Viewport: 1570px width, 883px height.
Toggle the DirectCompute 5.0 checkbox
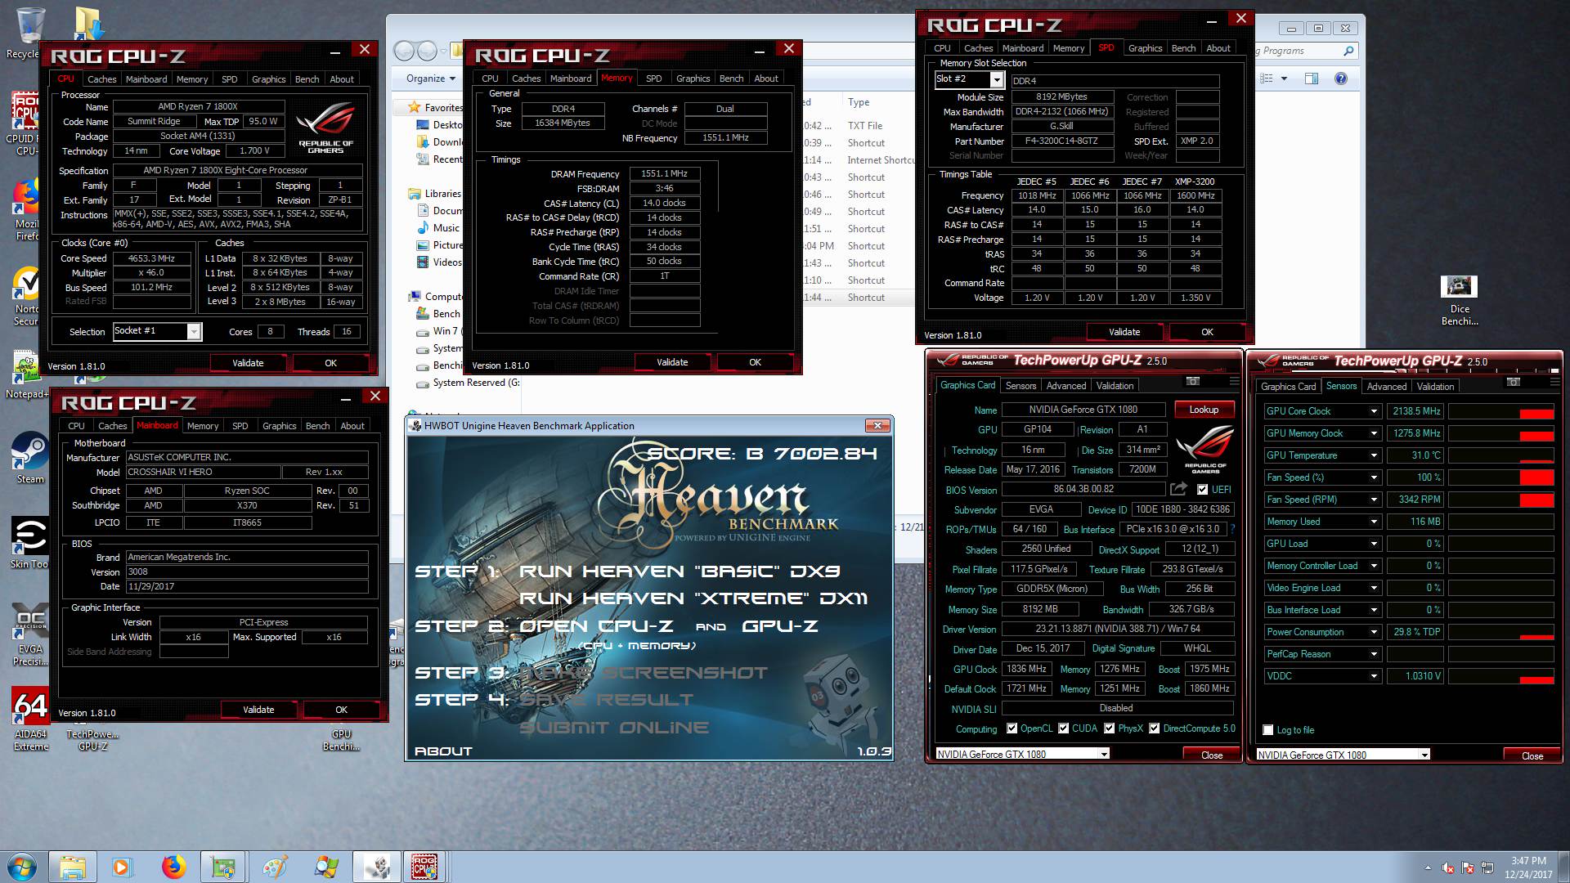tap(1155, 728)
